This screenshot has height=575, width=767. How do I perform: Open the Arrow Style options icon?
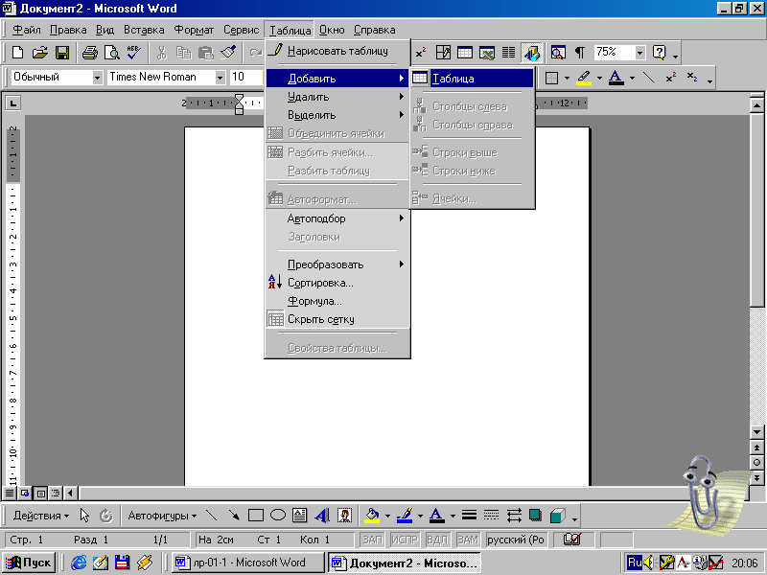(514, 516)
